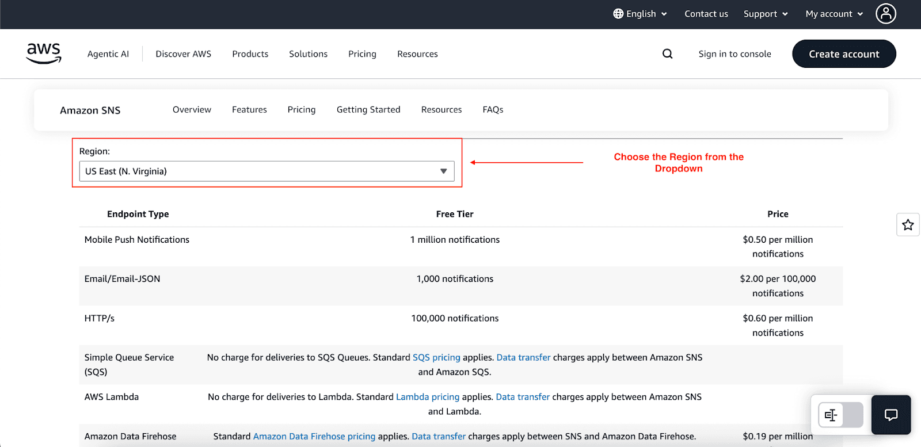Select Email/Email-JSON row label
Image resolution: width=921 pixels, height=447 pixels.
(x=123, y=278)
